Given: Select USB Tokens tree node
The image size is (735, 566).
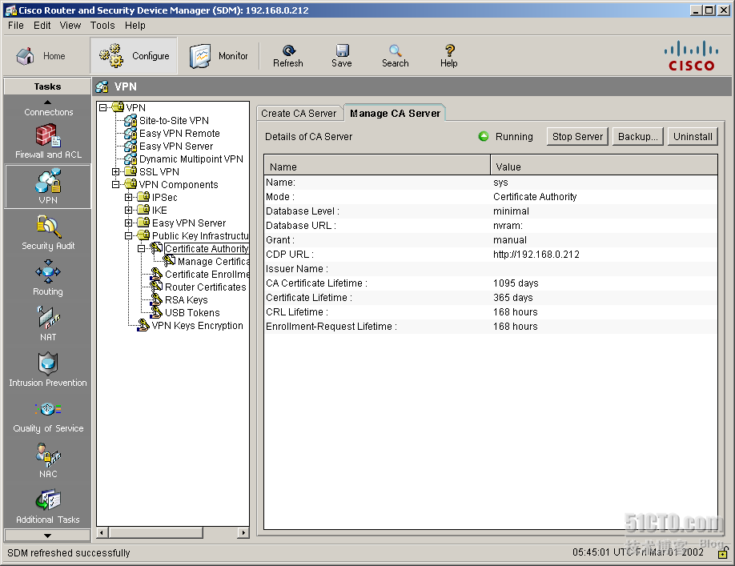Looking at the screenshot, I should 192,312.
